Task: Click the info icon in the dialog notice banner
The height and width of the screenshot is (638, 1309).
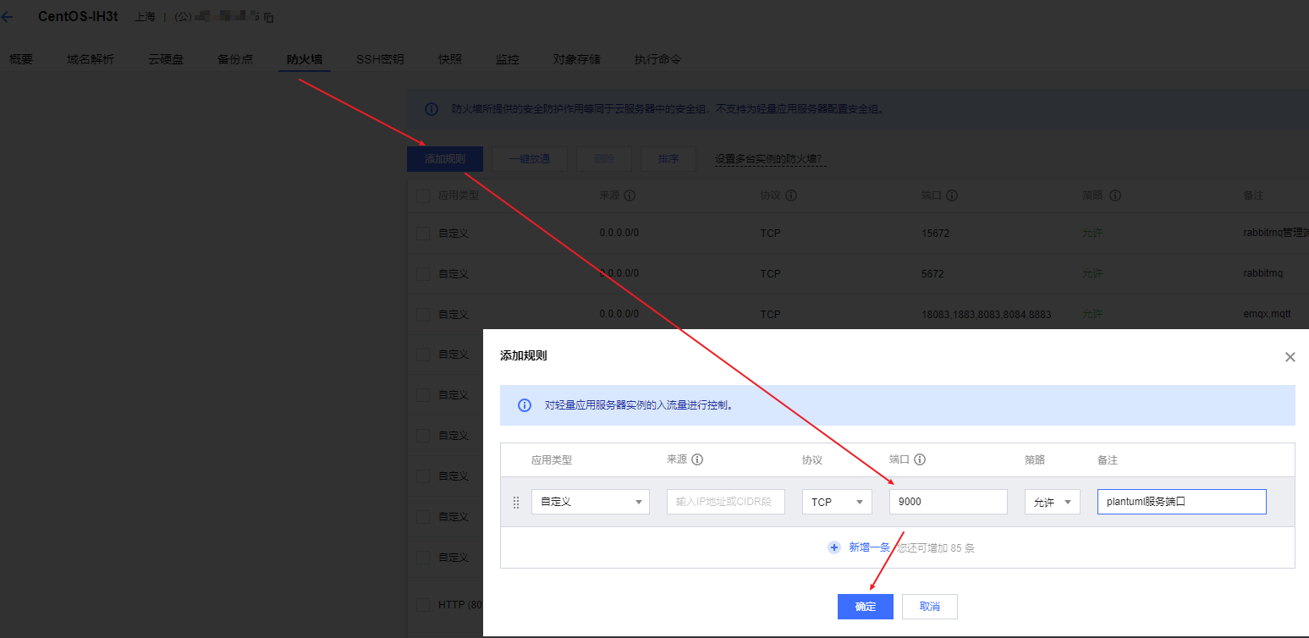Action: tap(525, 405)
